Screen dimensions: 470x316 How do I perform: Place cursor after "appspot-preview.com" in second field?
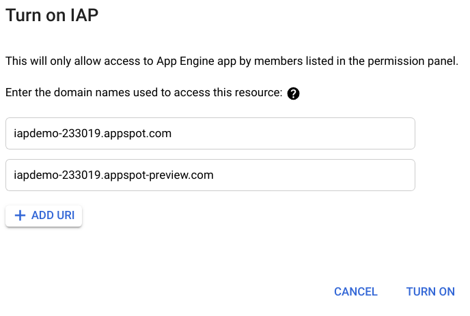(215, 175)
